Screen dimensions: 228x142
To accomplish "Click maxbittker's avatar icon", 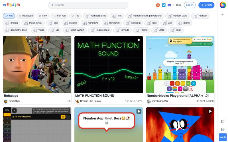I will coord(6,101).
